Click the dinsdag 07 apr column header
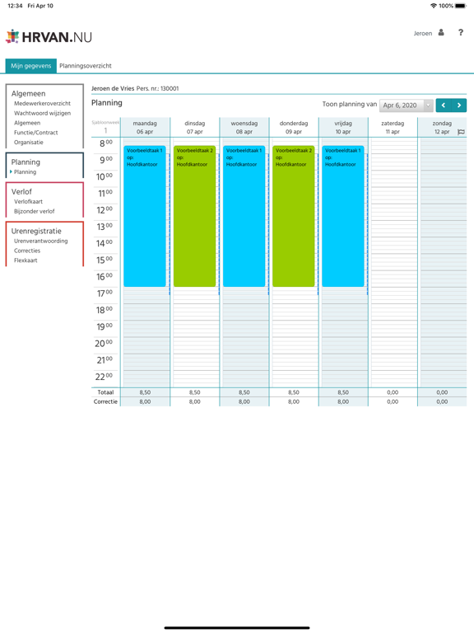 [x=195, y=127]
